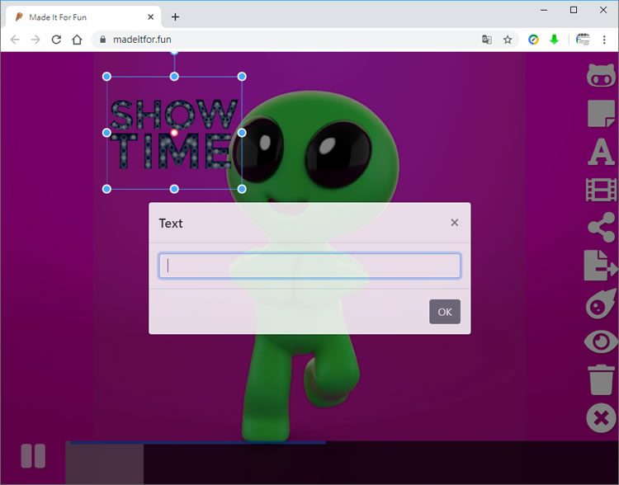
Task: Close the Text dialog with the X
Action: point(455,223)
